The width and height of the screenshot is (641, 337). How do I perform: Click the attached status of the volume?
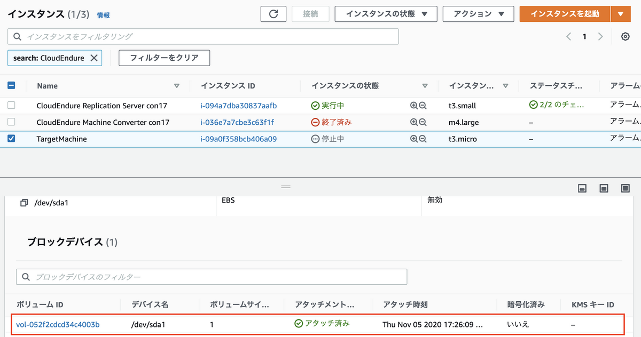[x=322, y=324]
